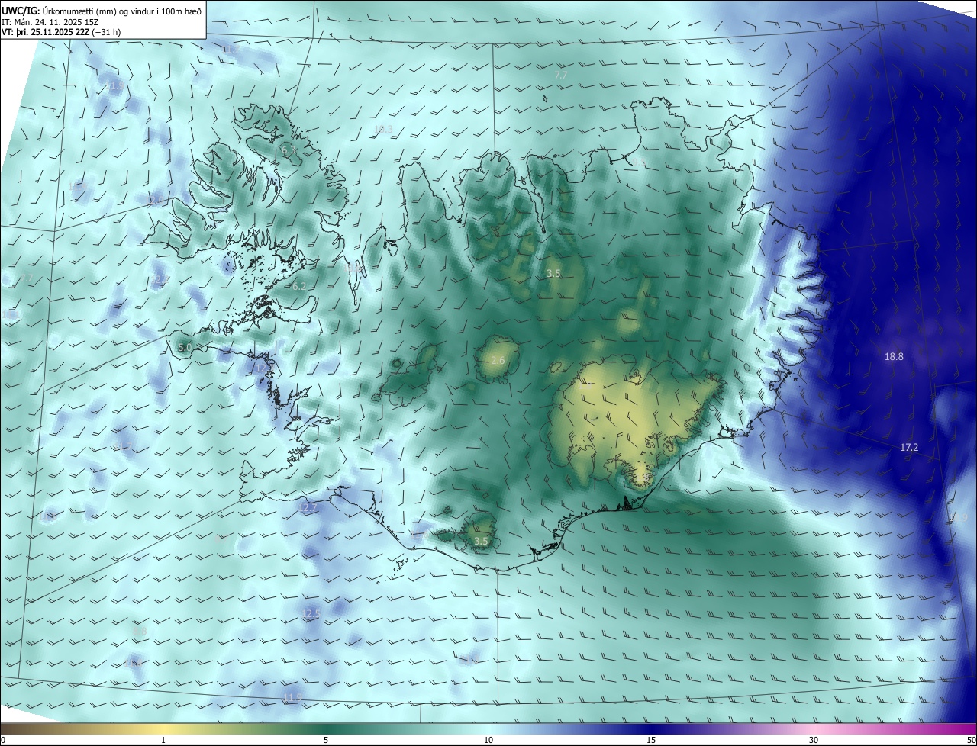Click the 5.0 value on the peninsula tip
This screenshot has width=977, height=746.
coord(184,348)
